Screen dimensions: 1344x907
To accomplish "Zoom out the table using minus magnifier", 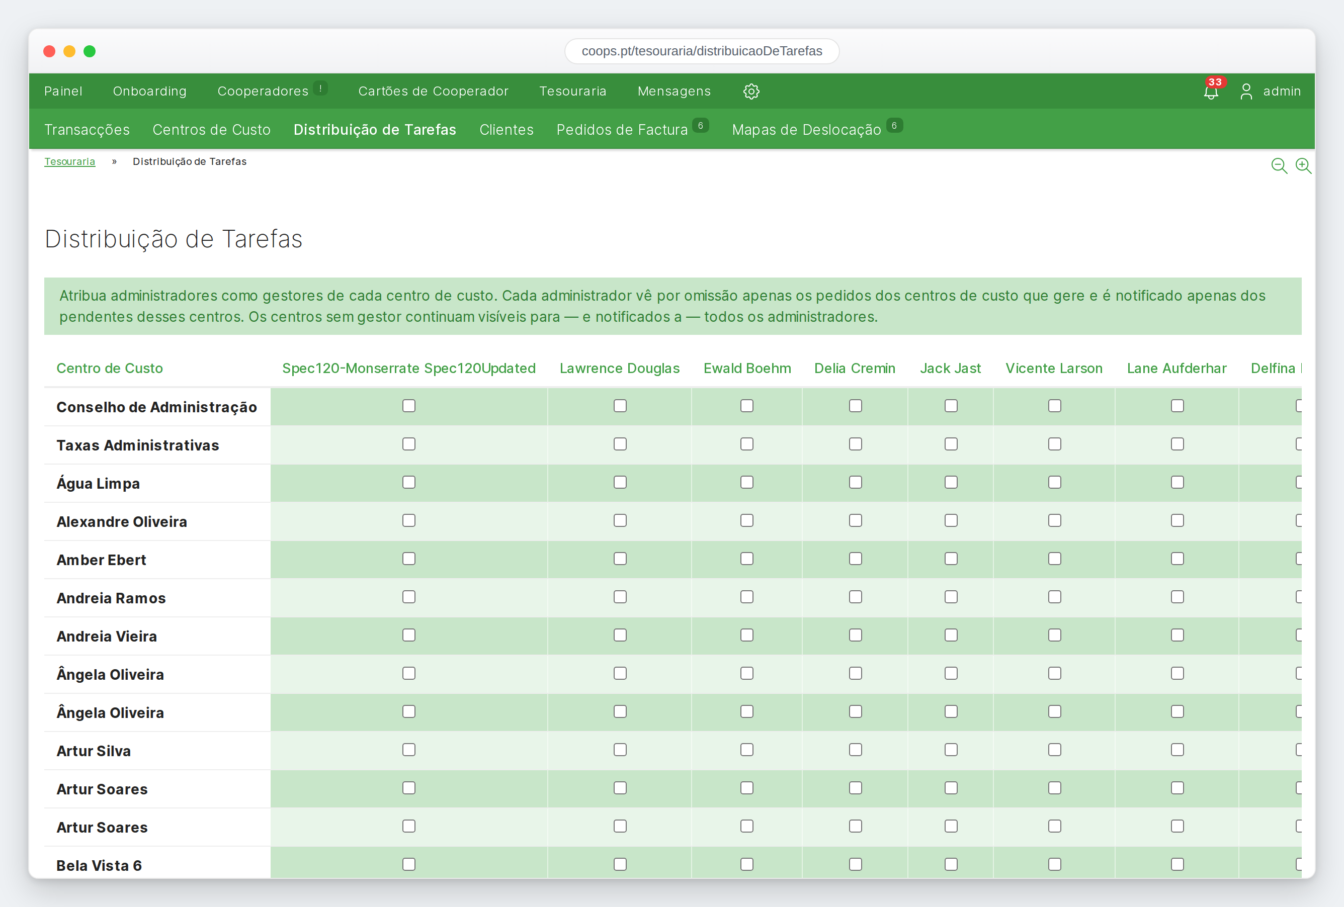I will pos(1279,166).
